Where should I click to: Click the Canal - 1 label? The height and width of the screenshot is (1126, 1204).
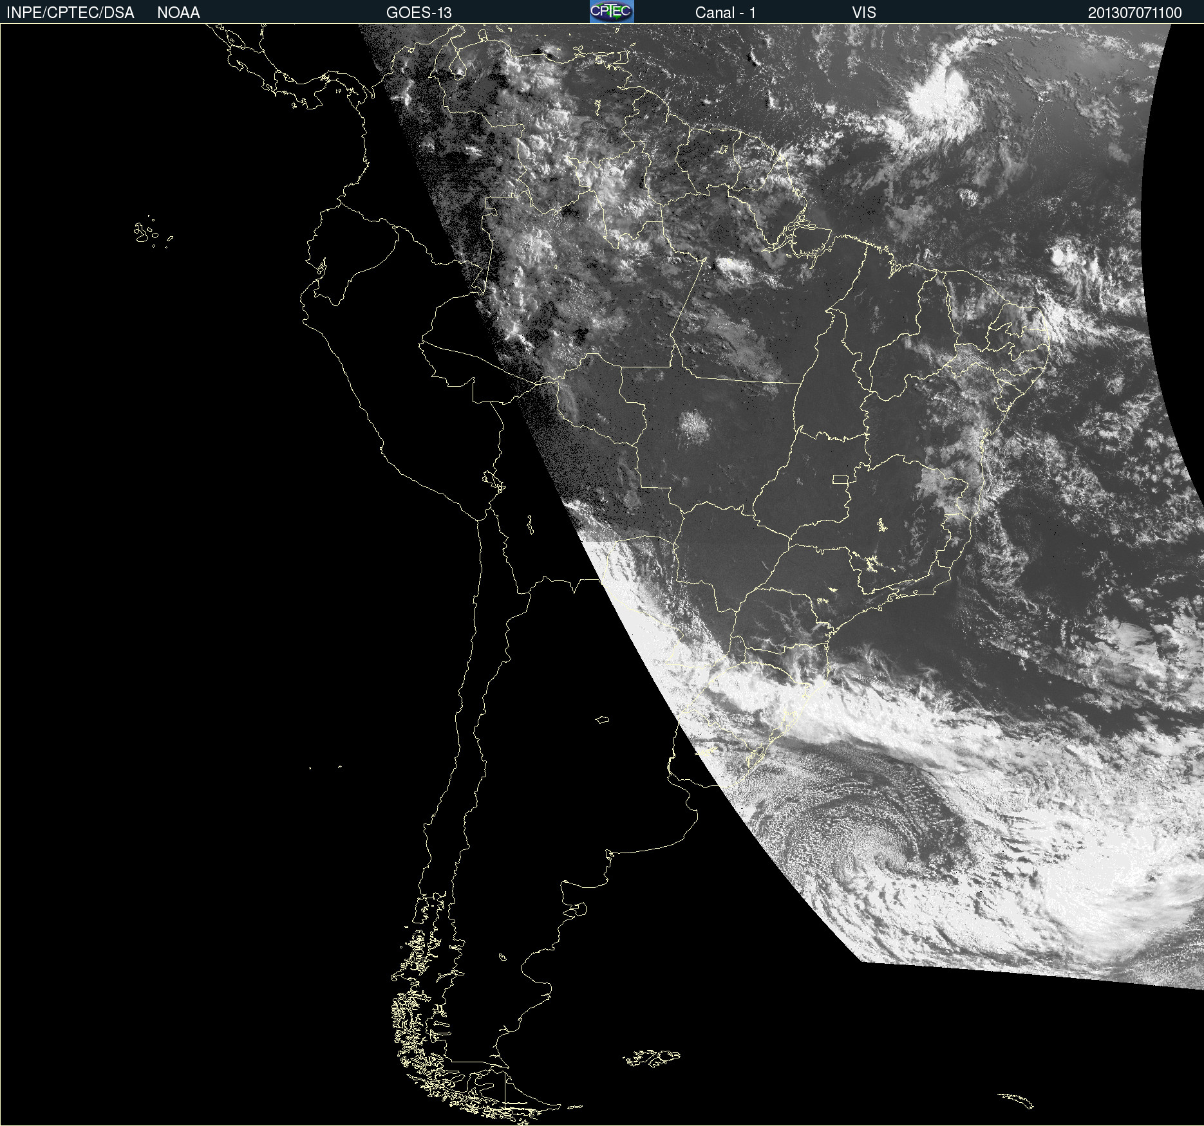pos(725,13)
